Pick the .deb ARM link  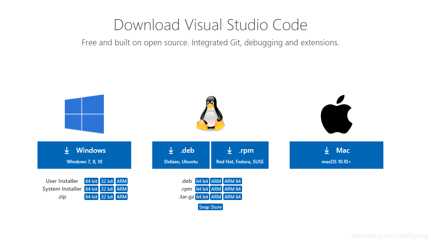[x=216, y=181]
